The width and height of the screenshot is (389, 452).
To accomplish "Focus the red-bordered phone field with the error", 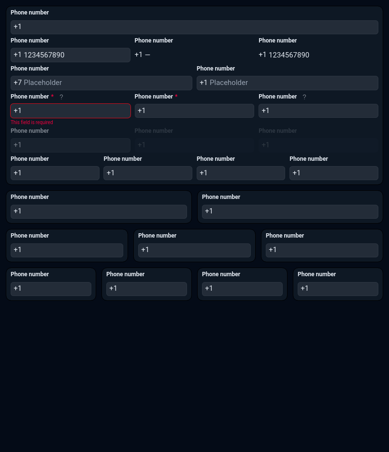I will 71,111.
